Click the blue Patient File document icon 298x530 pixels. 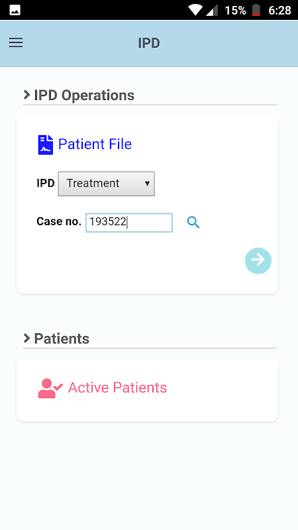point(46,144)
